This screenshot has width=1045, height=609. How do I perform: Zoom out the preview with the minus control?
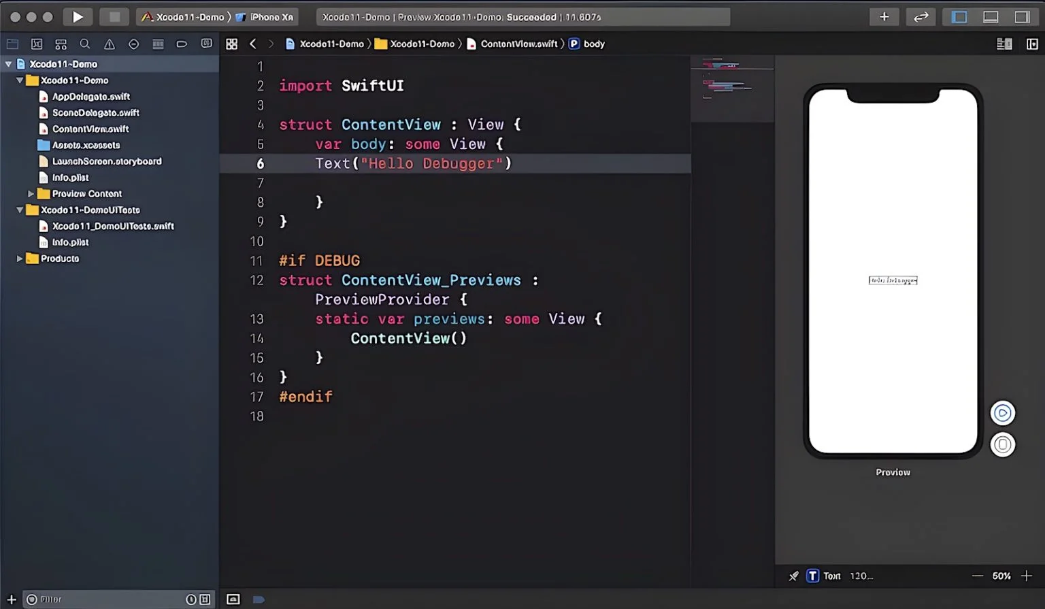point(978,576)
